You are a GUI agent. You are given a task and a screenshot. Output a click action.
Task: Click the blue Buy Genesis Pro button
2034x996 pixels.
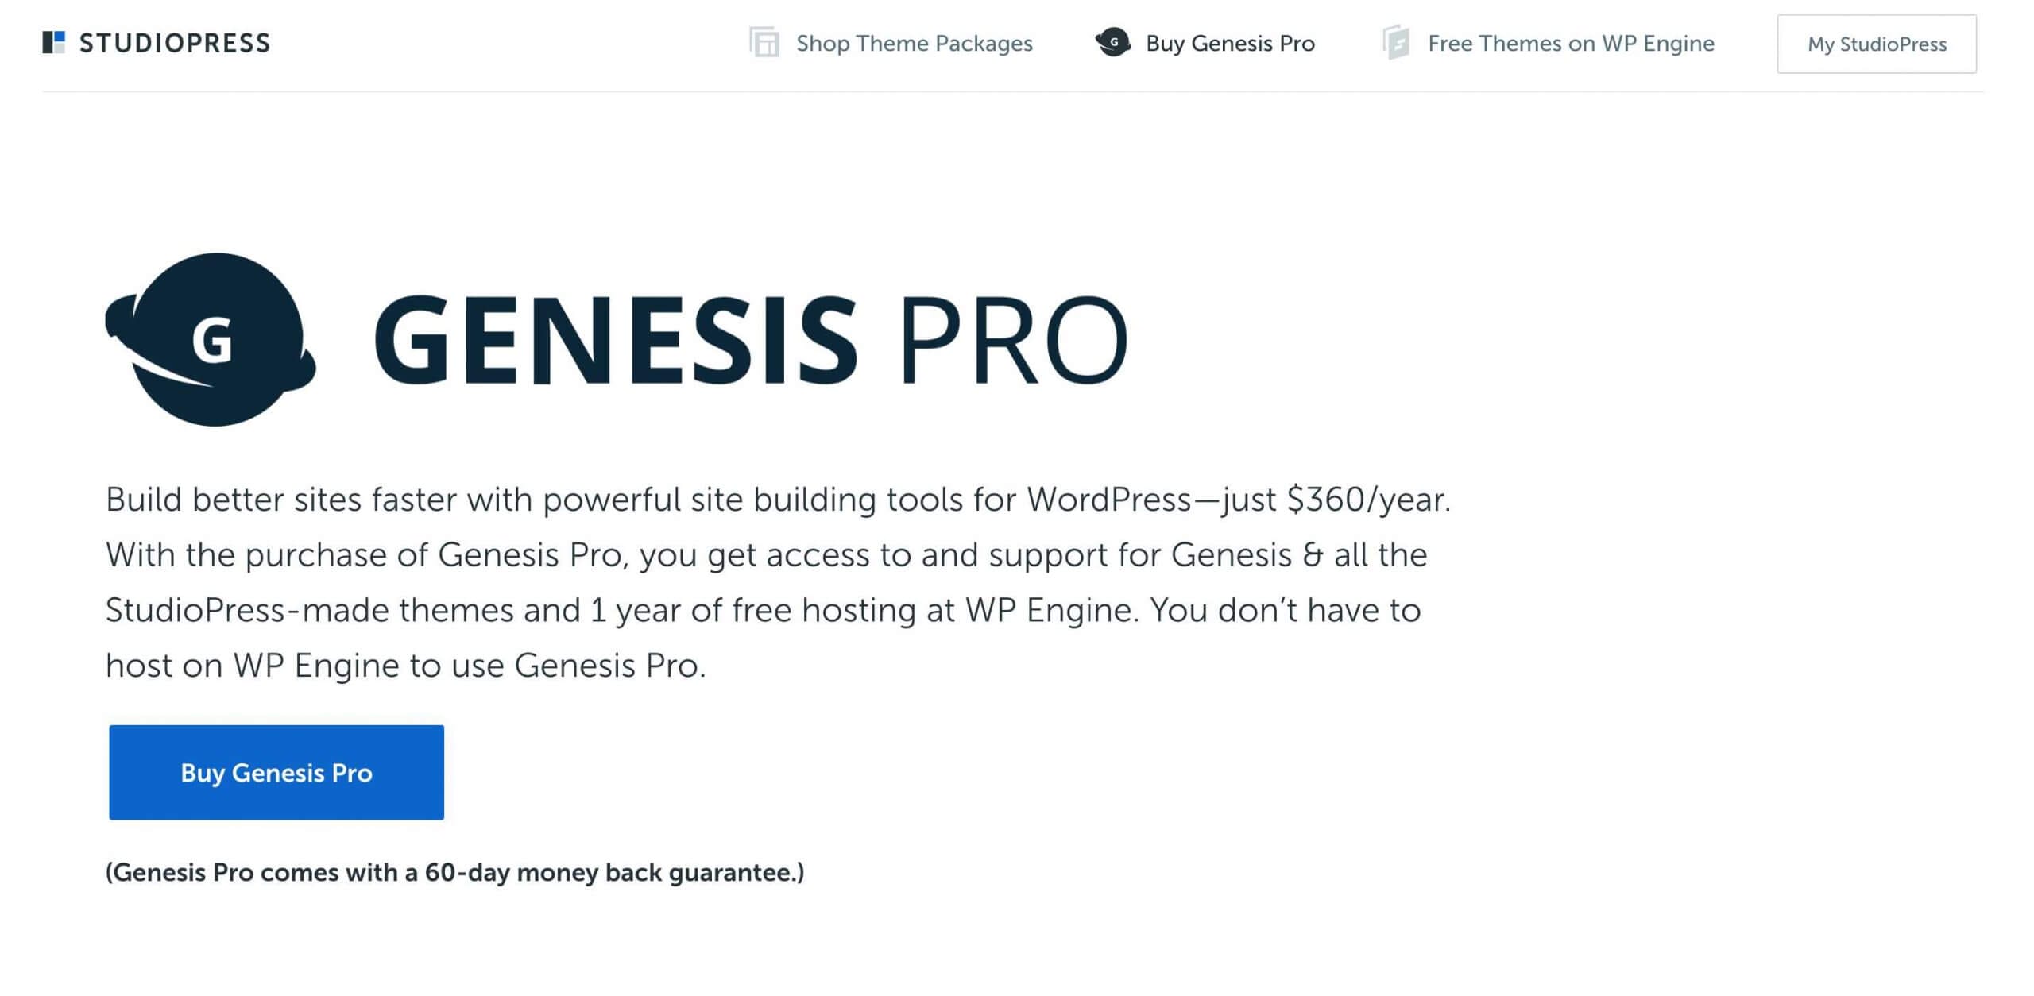coord(276,772)
